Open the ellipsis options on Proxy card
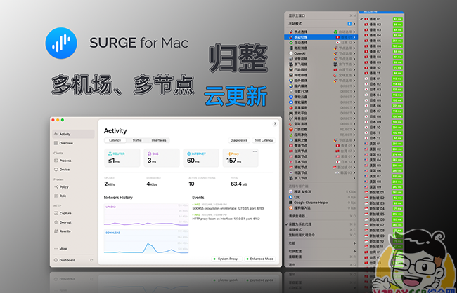This screenshot has height=293, width=457. (x=255, y=151)
